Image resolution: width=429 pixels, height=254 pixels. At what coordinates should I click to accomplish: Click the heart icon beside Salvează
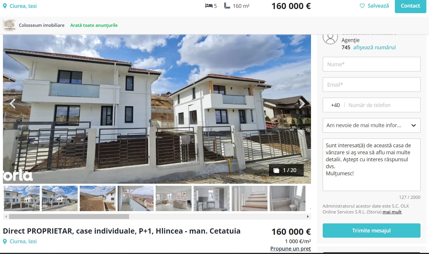[x=362, y=6]
